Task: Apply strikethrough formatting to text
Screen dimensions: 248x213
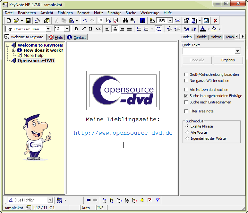Action: [98, 29]
